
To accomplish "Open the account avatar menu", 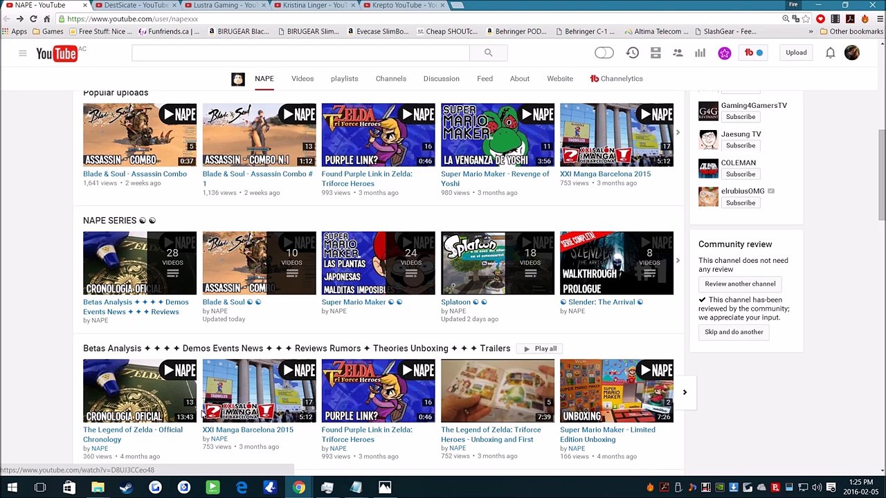I will coord(851,53).
